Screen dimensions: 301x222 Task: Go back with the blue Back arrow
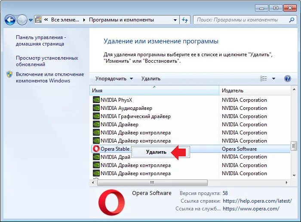click(x=10, y=20)
